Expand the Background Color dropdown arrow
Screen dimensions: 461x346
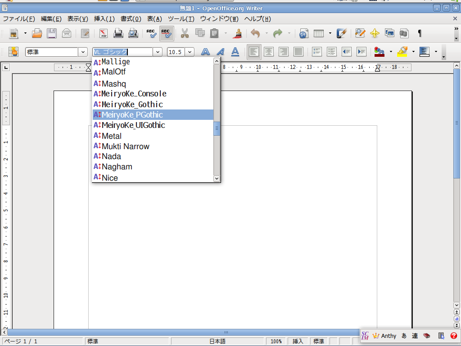point(436,52)
